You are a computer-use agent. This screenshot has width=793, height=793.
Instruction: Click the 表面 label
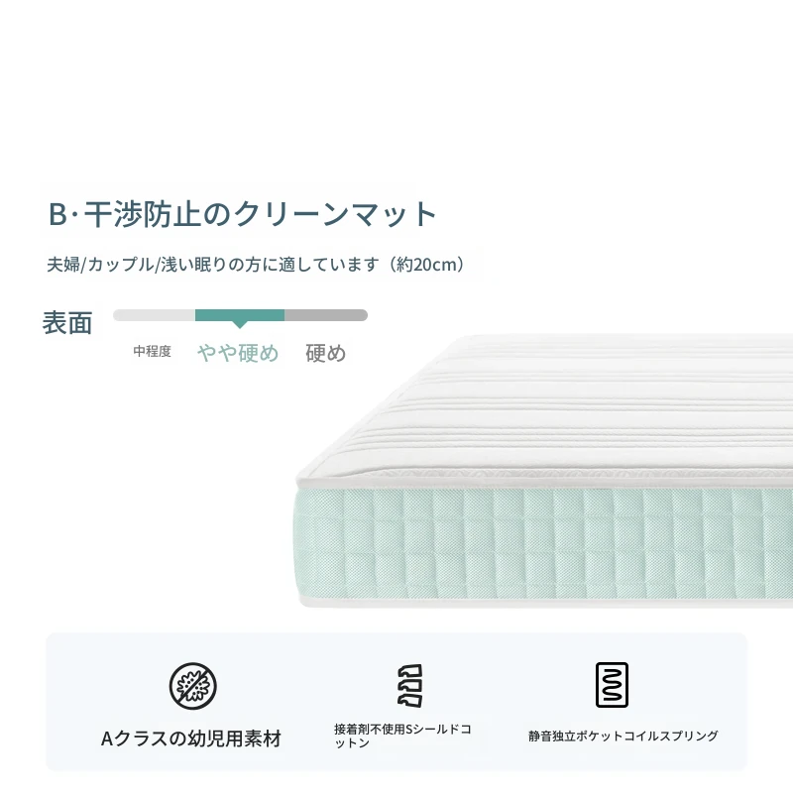pyautogui.click(x=67, y=323)
